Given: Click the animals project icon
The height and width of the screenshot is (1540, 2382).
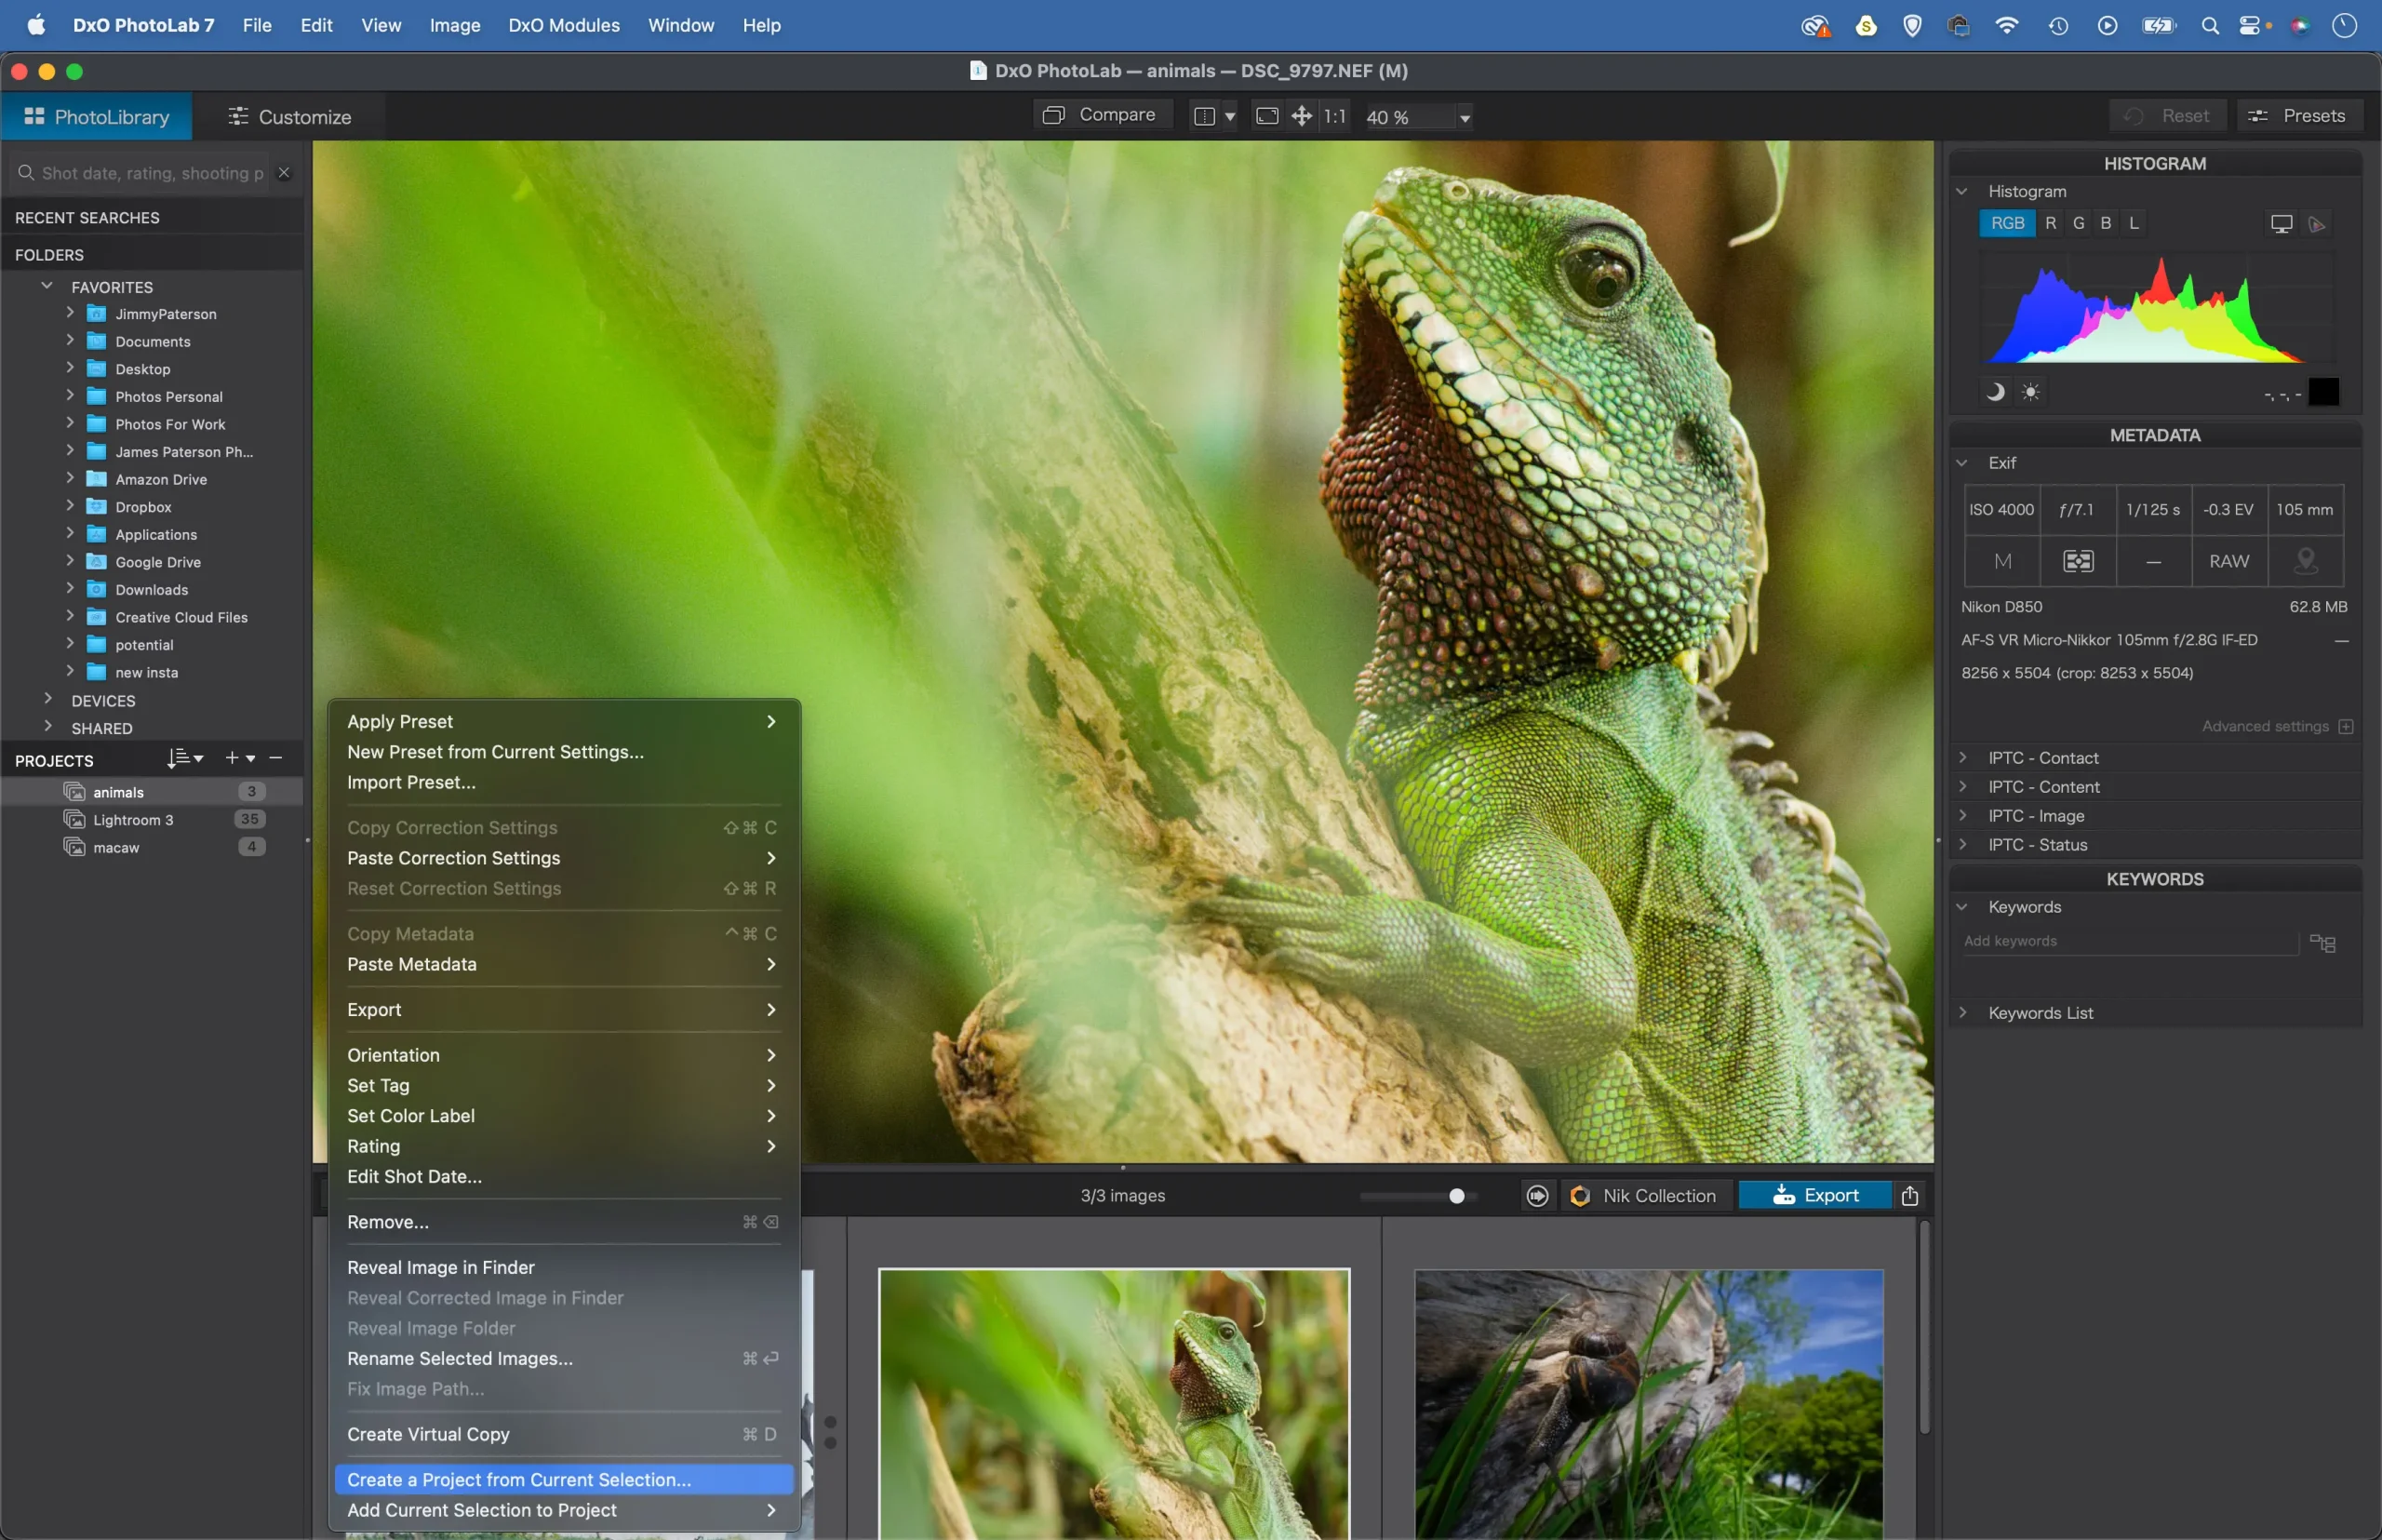Looking at the screenshot, I should (74, 791).
